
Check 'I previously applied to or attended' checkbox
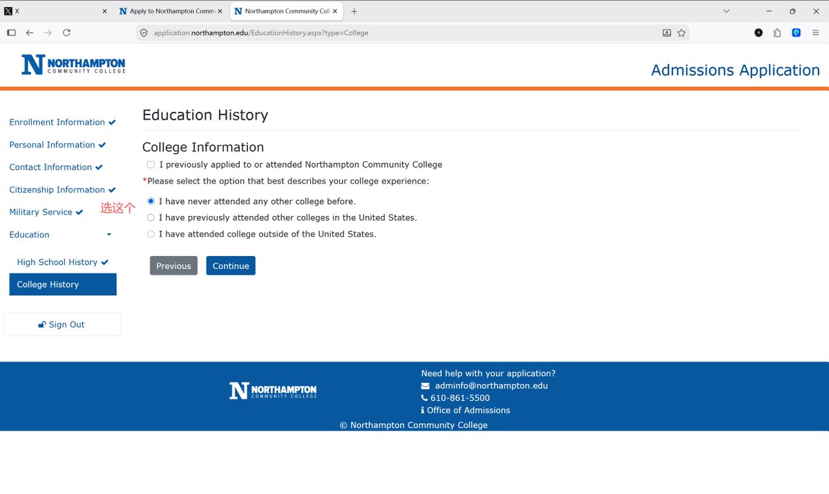[x=151, y=165]
